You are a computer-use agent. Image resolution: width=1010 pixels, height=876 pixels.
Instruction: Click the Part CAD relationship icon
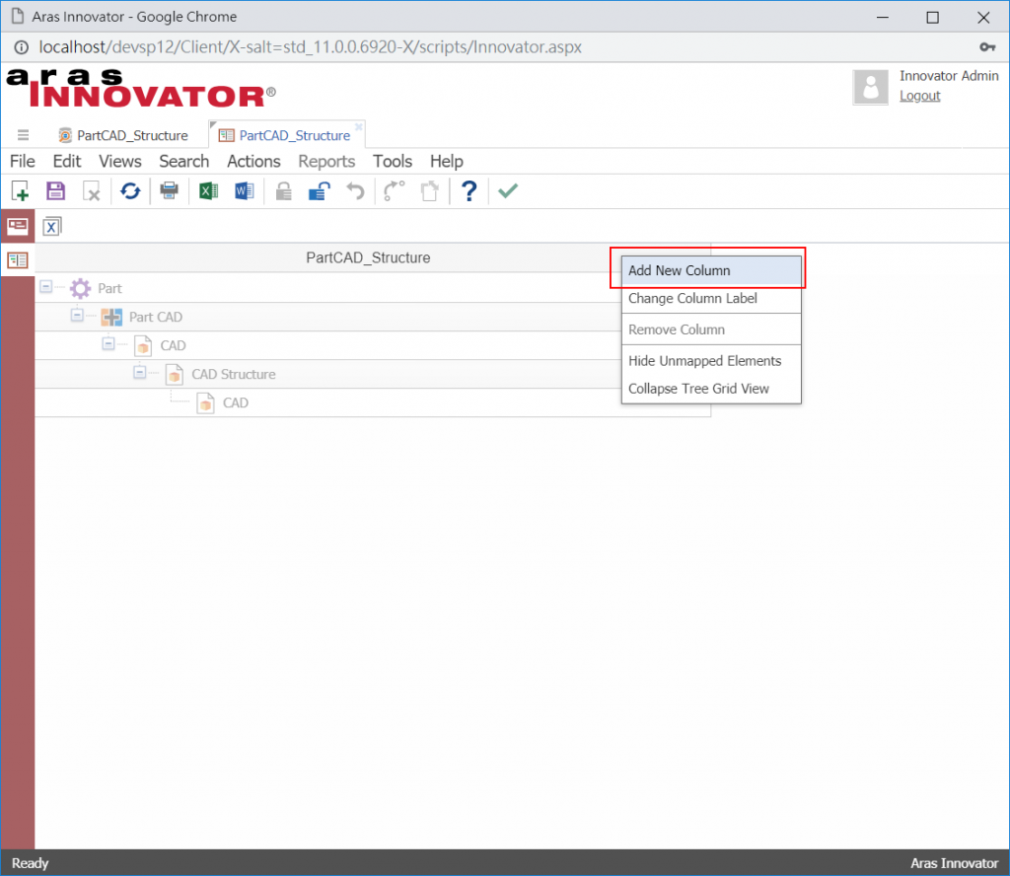click(x=111, y=317)
